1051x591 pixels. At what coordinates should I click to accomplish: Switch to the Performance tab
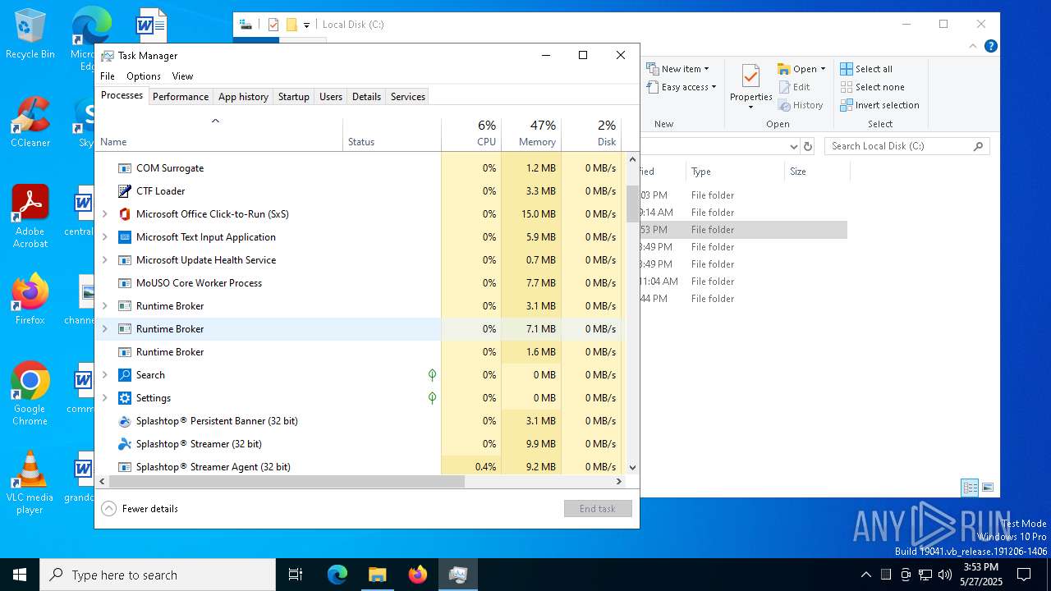(x=181, y=97)
